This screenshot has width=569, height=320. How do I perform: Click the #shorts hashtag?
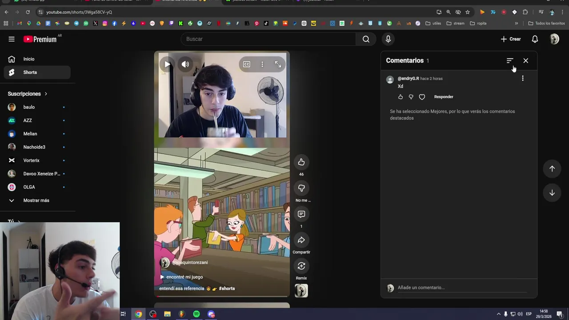[x=227, y=288]
